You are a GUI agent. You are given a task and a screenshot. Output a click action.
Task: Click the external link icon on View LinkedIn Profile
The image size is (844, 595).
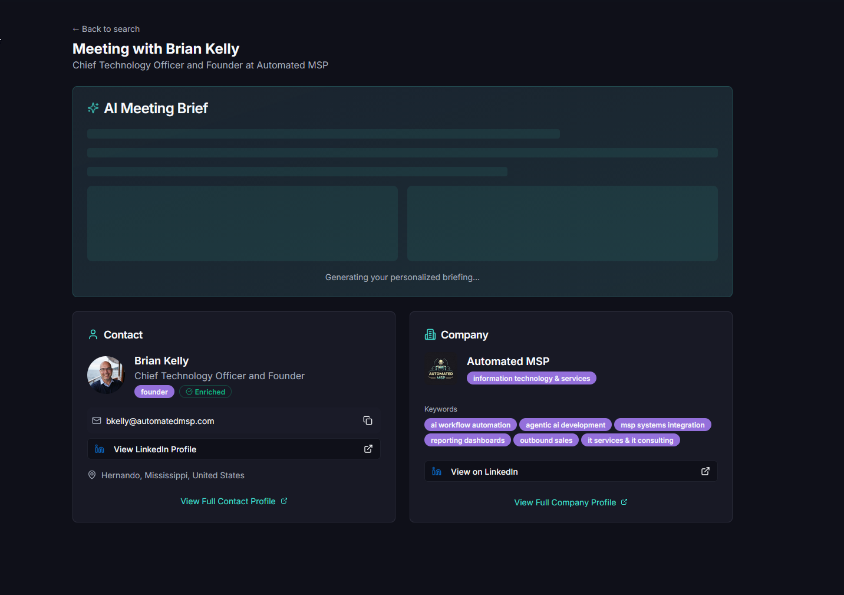(x=368, y=449)
